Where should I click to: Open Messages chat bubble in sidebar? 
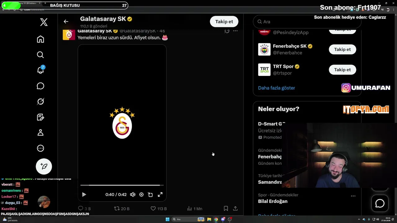40,86
